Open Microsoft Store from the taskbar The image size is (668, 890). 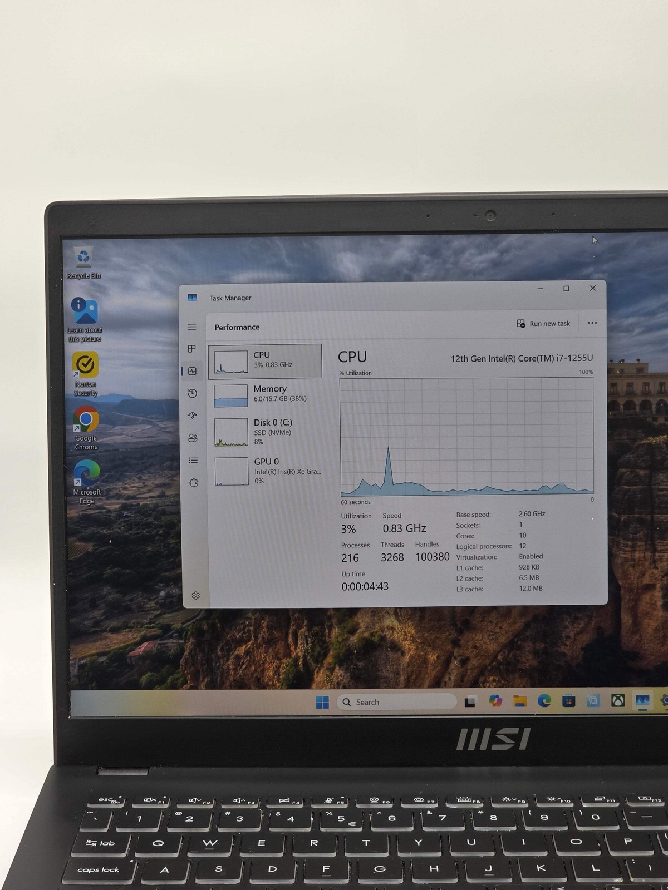click(568, 701)
